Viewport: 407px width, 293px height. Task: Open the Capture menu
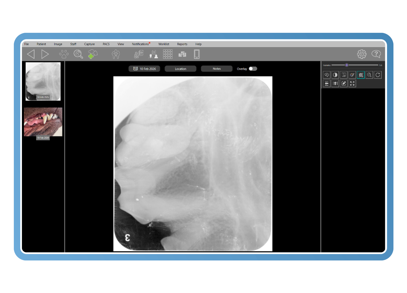pos(89,44)
